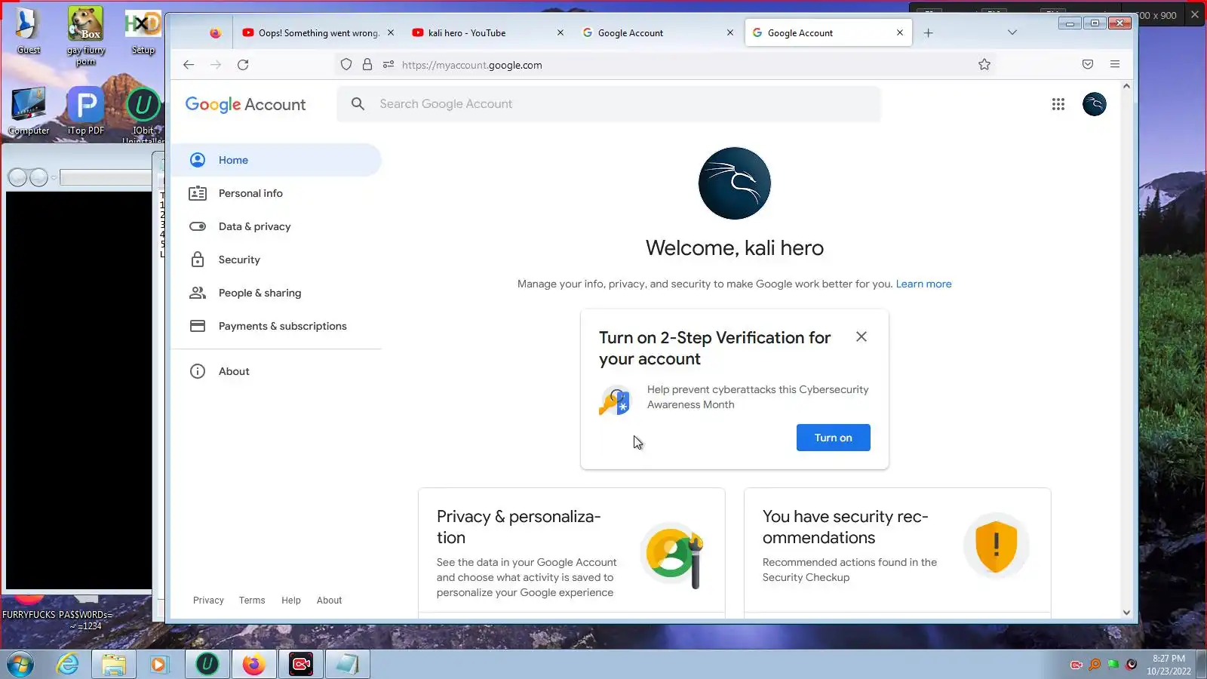Show site security info via the padlock icon
1207x679 pixels.
pyautogui.click(x=367, y=65)
